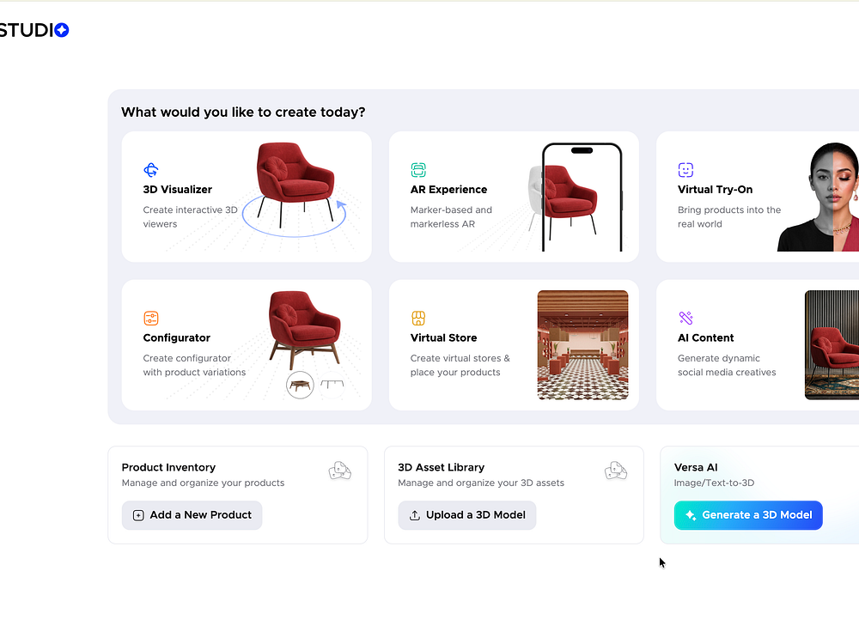Click the Virtual Try-On model portrait

click(x=818, y=197)
